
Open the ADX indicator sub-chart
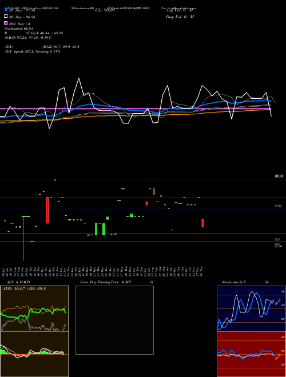tap(34, 308)
